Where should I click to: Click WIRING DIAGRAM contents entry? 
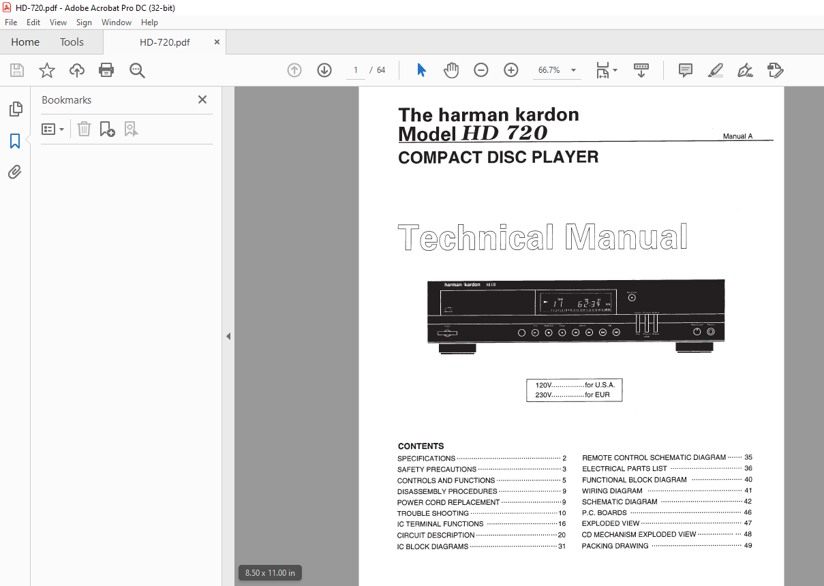click(667, 491)
